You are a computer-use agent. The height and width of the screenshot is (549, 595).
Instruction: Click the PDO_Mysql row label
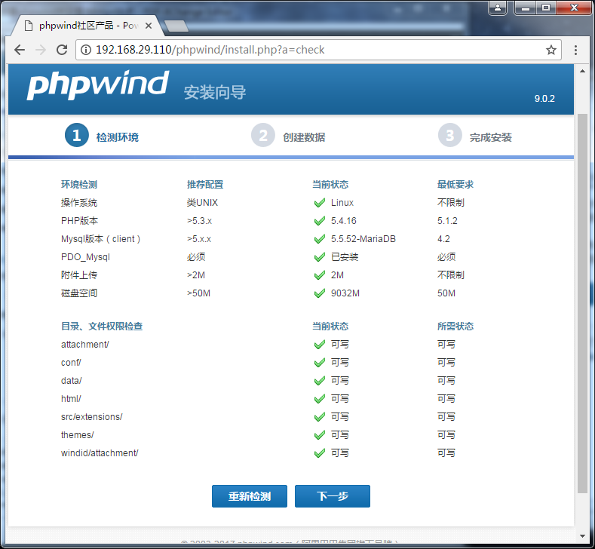coord(85,257)
